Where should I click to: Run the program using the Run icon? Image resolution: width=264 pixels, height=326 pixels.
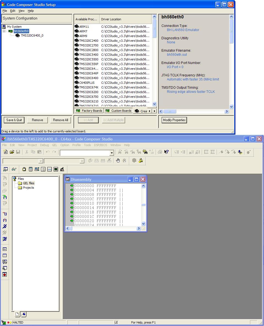tap(5, 226)
